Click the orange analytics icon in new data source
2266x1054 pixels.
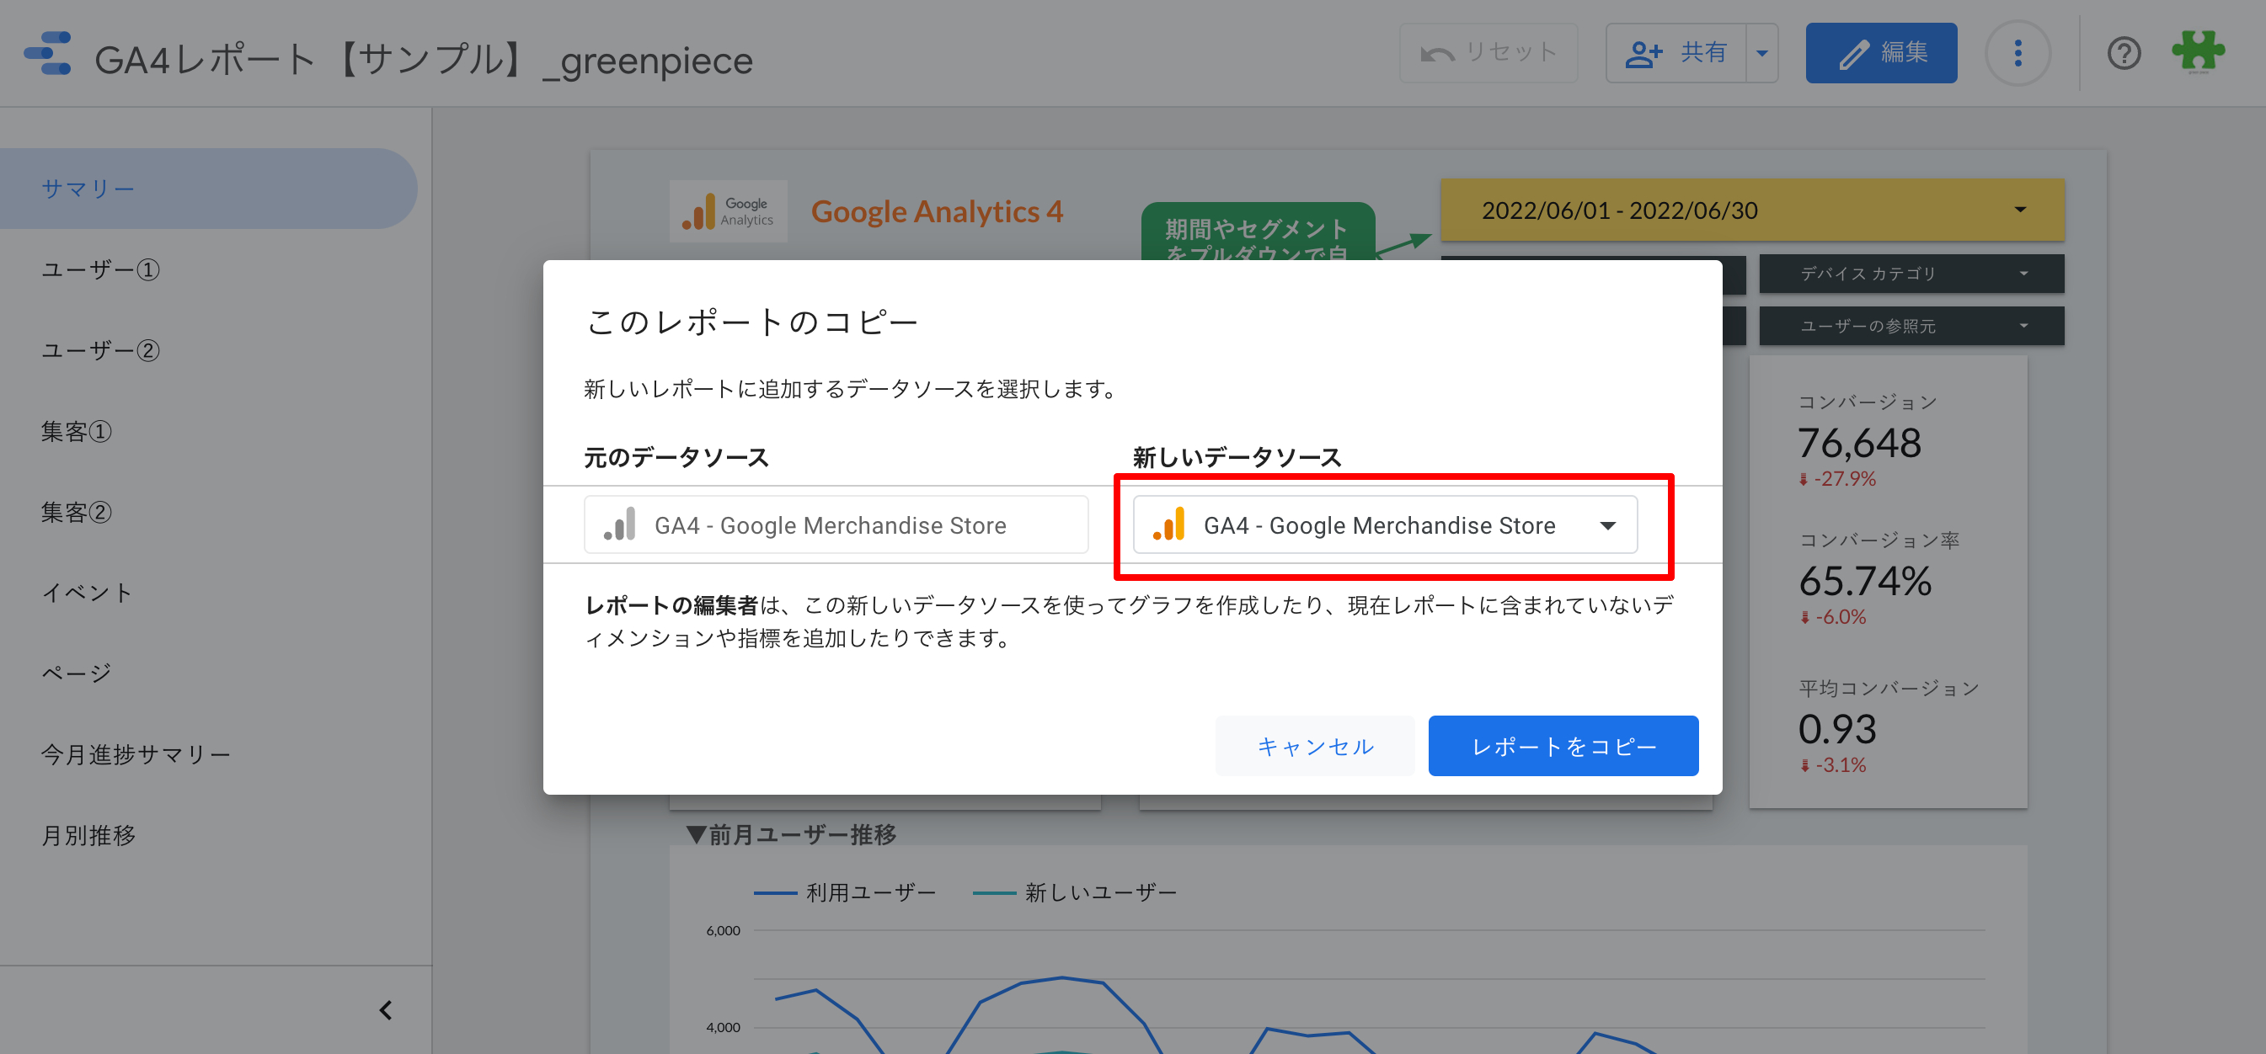[x=1169, y=524]
